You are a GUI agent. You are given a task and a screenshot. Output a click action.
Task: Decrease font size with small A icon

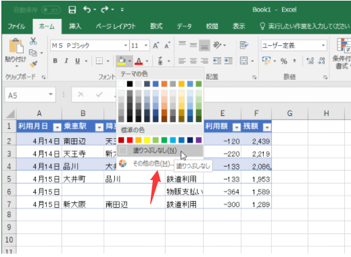point(167,46)
